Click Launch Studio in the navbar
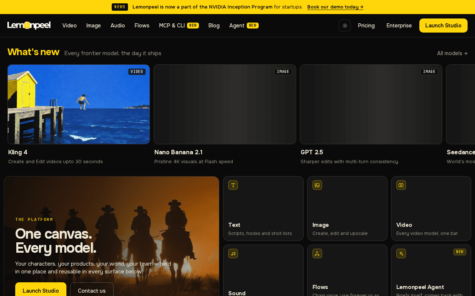Viewport: 475px width, 296px height. (443, 26)
